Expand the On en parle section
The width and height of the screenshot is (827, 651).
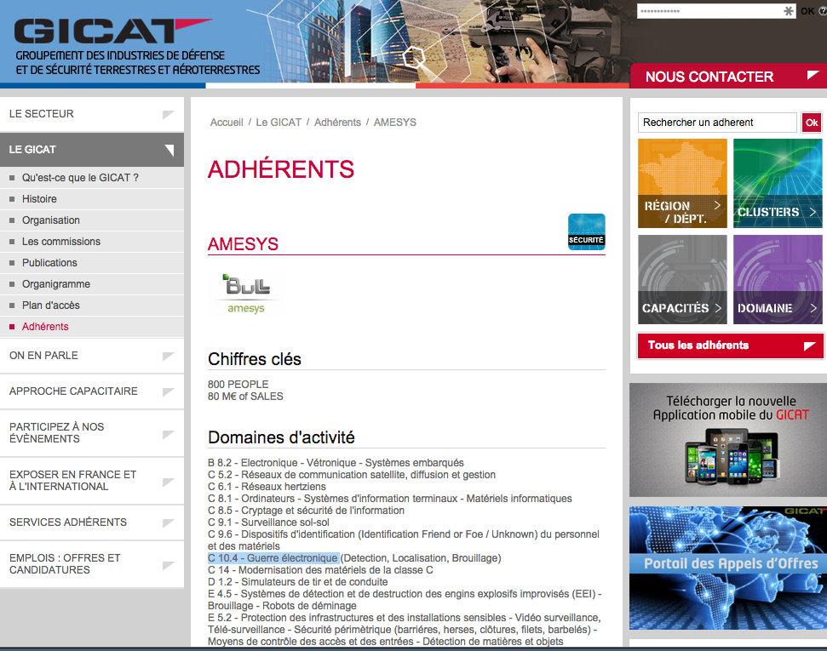point(92,356)
